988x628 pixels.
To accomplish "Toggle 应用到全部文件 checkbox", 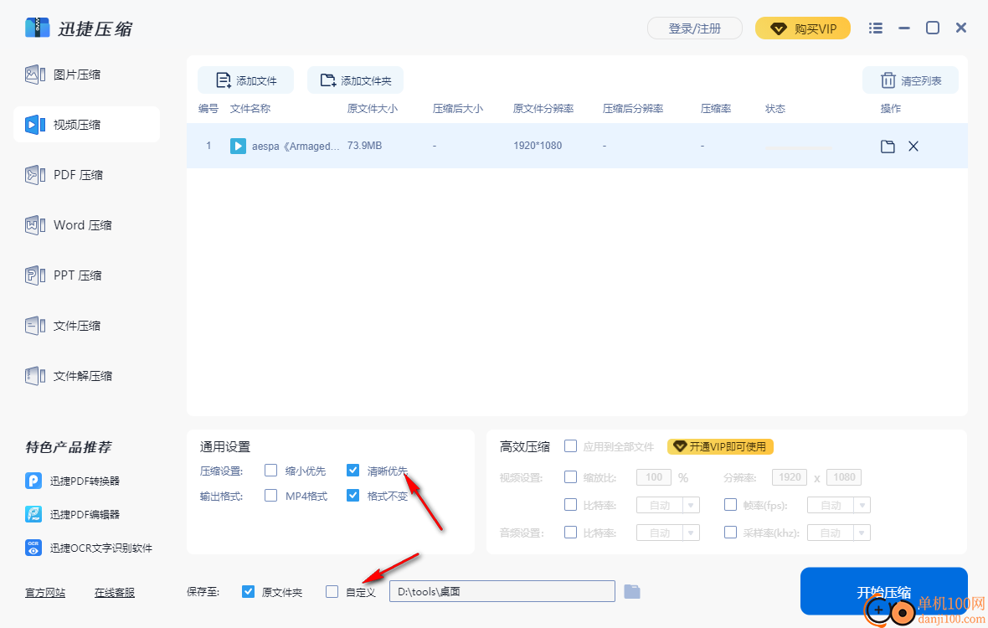I will pyautogui.click(x=570, y=446).
